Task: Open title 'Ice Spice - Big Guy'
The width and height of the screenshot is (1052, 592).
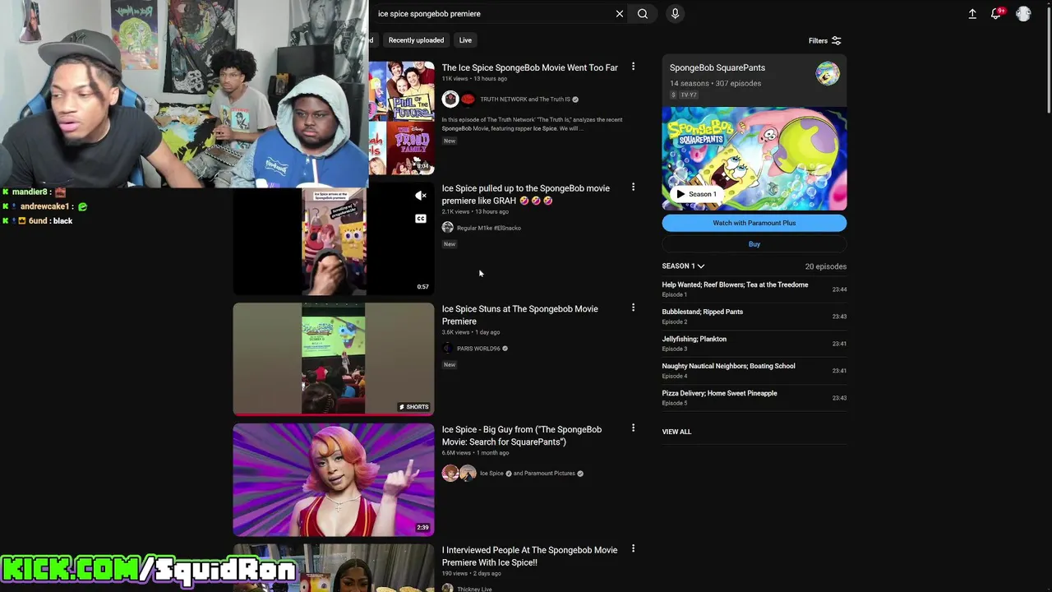Action: (522, 436)
